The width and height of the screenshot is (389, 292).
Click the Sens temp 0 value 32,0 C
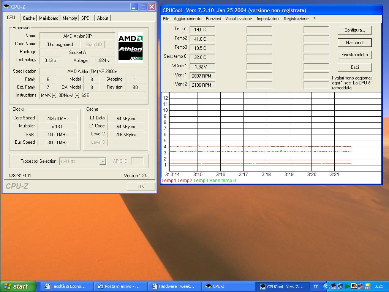[x=202, y=57]
